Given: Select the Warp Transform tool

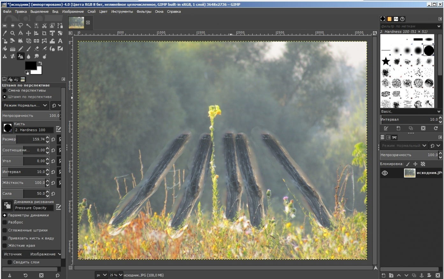Looking at the screenshot, I should 52,41.
